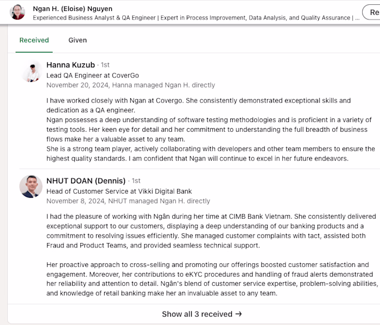The height and width of the screenshot is (325, 380).
Task: Switch to the Received recommendations tab
Action: [34, 40]
